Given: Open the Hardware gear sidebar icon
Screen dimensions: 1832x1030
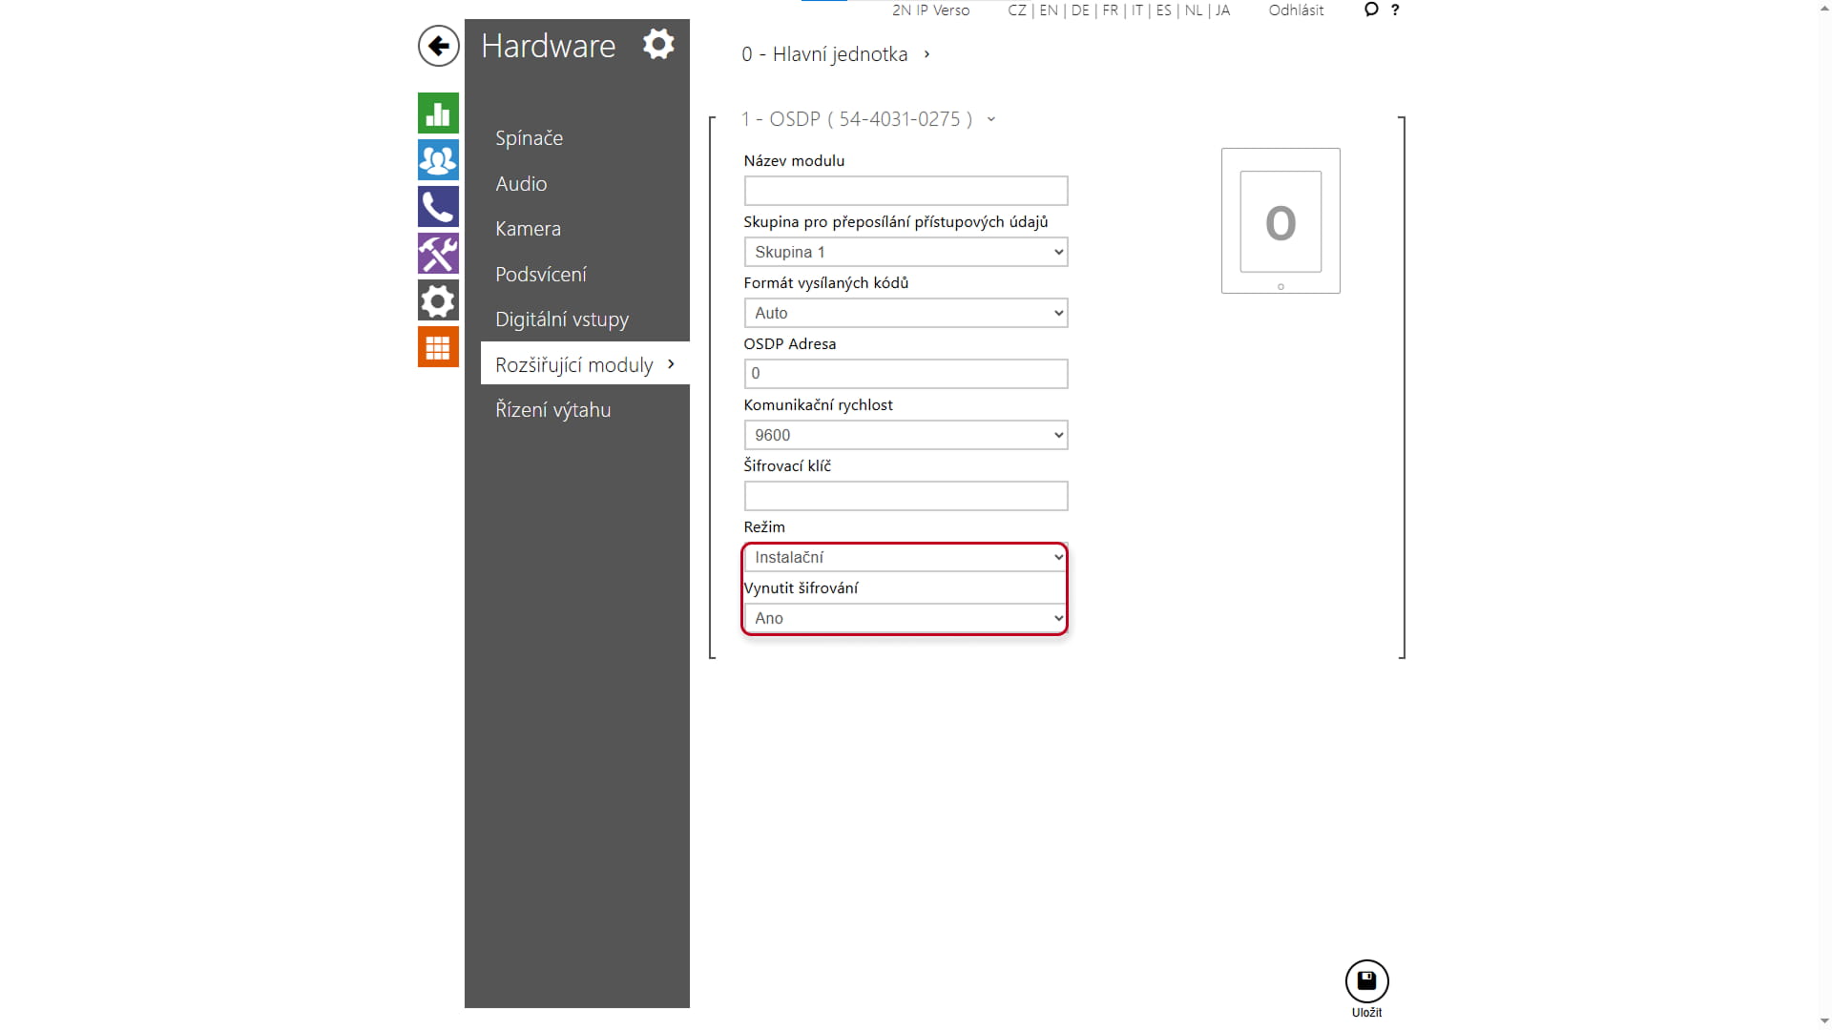Looking at the screenshot, I should click(438, 300).
